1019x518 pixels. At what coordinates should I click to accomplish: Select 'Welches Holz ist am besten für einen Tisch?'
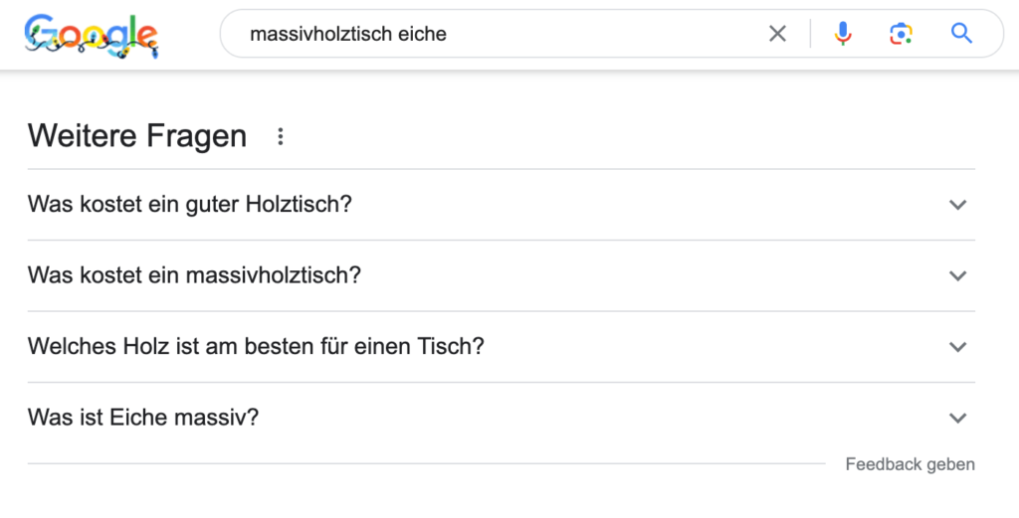(502, 346)
